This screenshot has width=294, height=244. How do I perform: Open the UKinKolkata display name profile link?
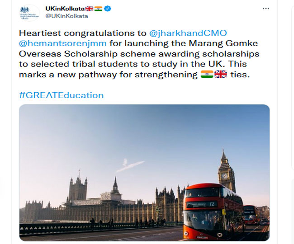(x=65, y=8)
